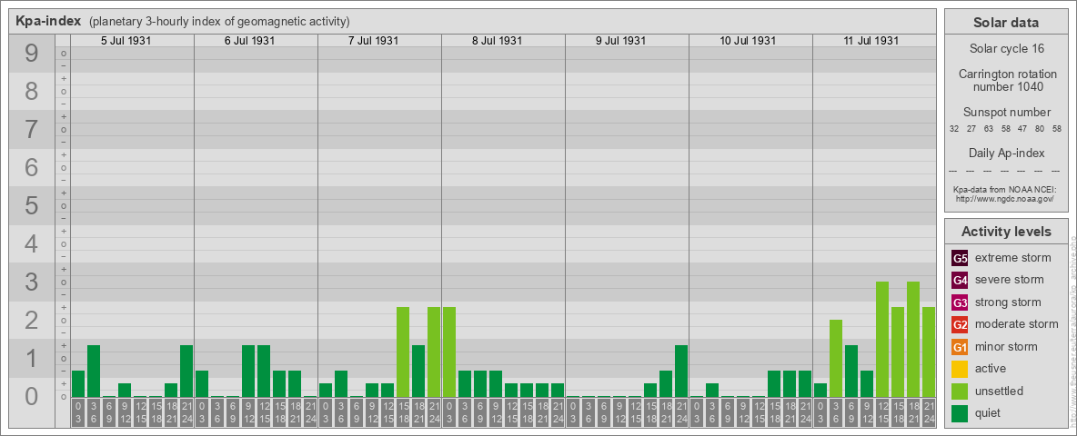The image size is (1077, 436).
Task: Click the light green 'unsettled' legend swatch
Action: tap(961, 391)
